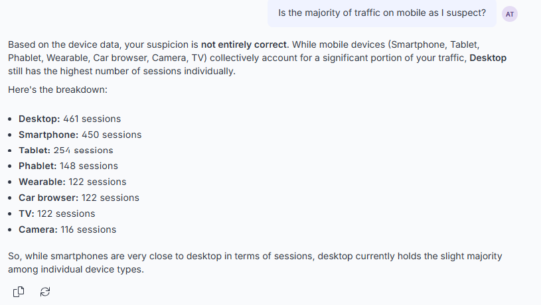Click the Desktop: 461 sessions list item
This screenshot has width=541, height=305.
coord(70,119)
